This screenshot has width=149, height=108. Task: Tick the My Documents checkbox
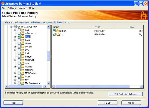click(x=19, y=83)
